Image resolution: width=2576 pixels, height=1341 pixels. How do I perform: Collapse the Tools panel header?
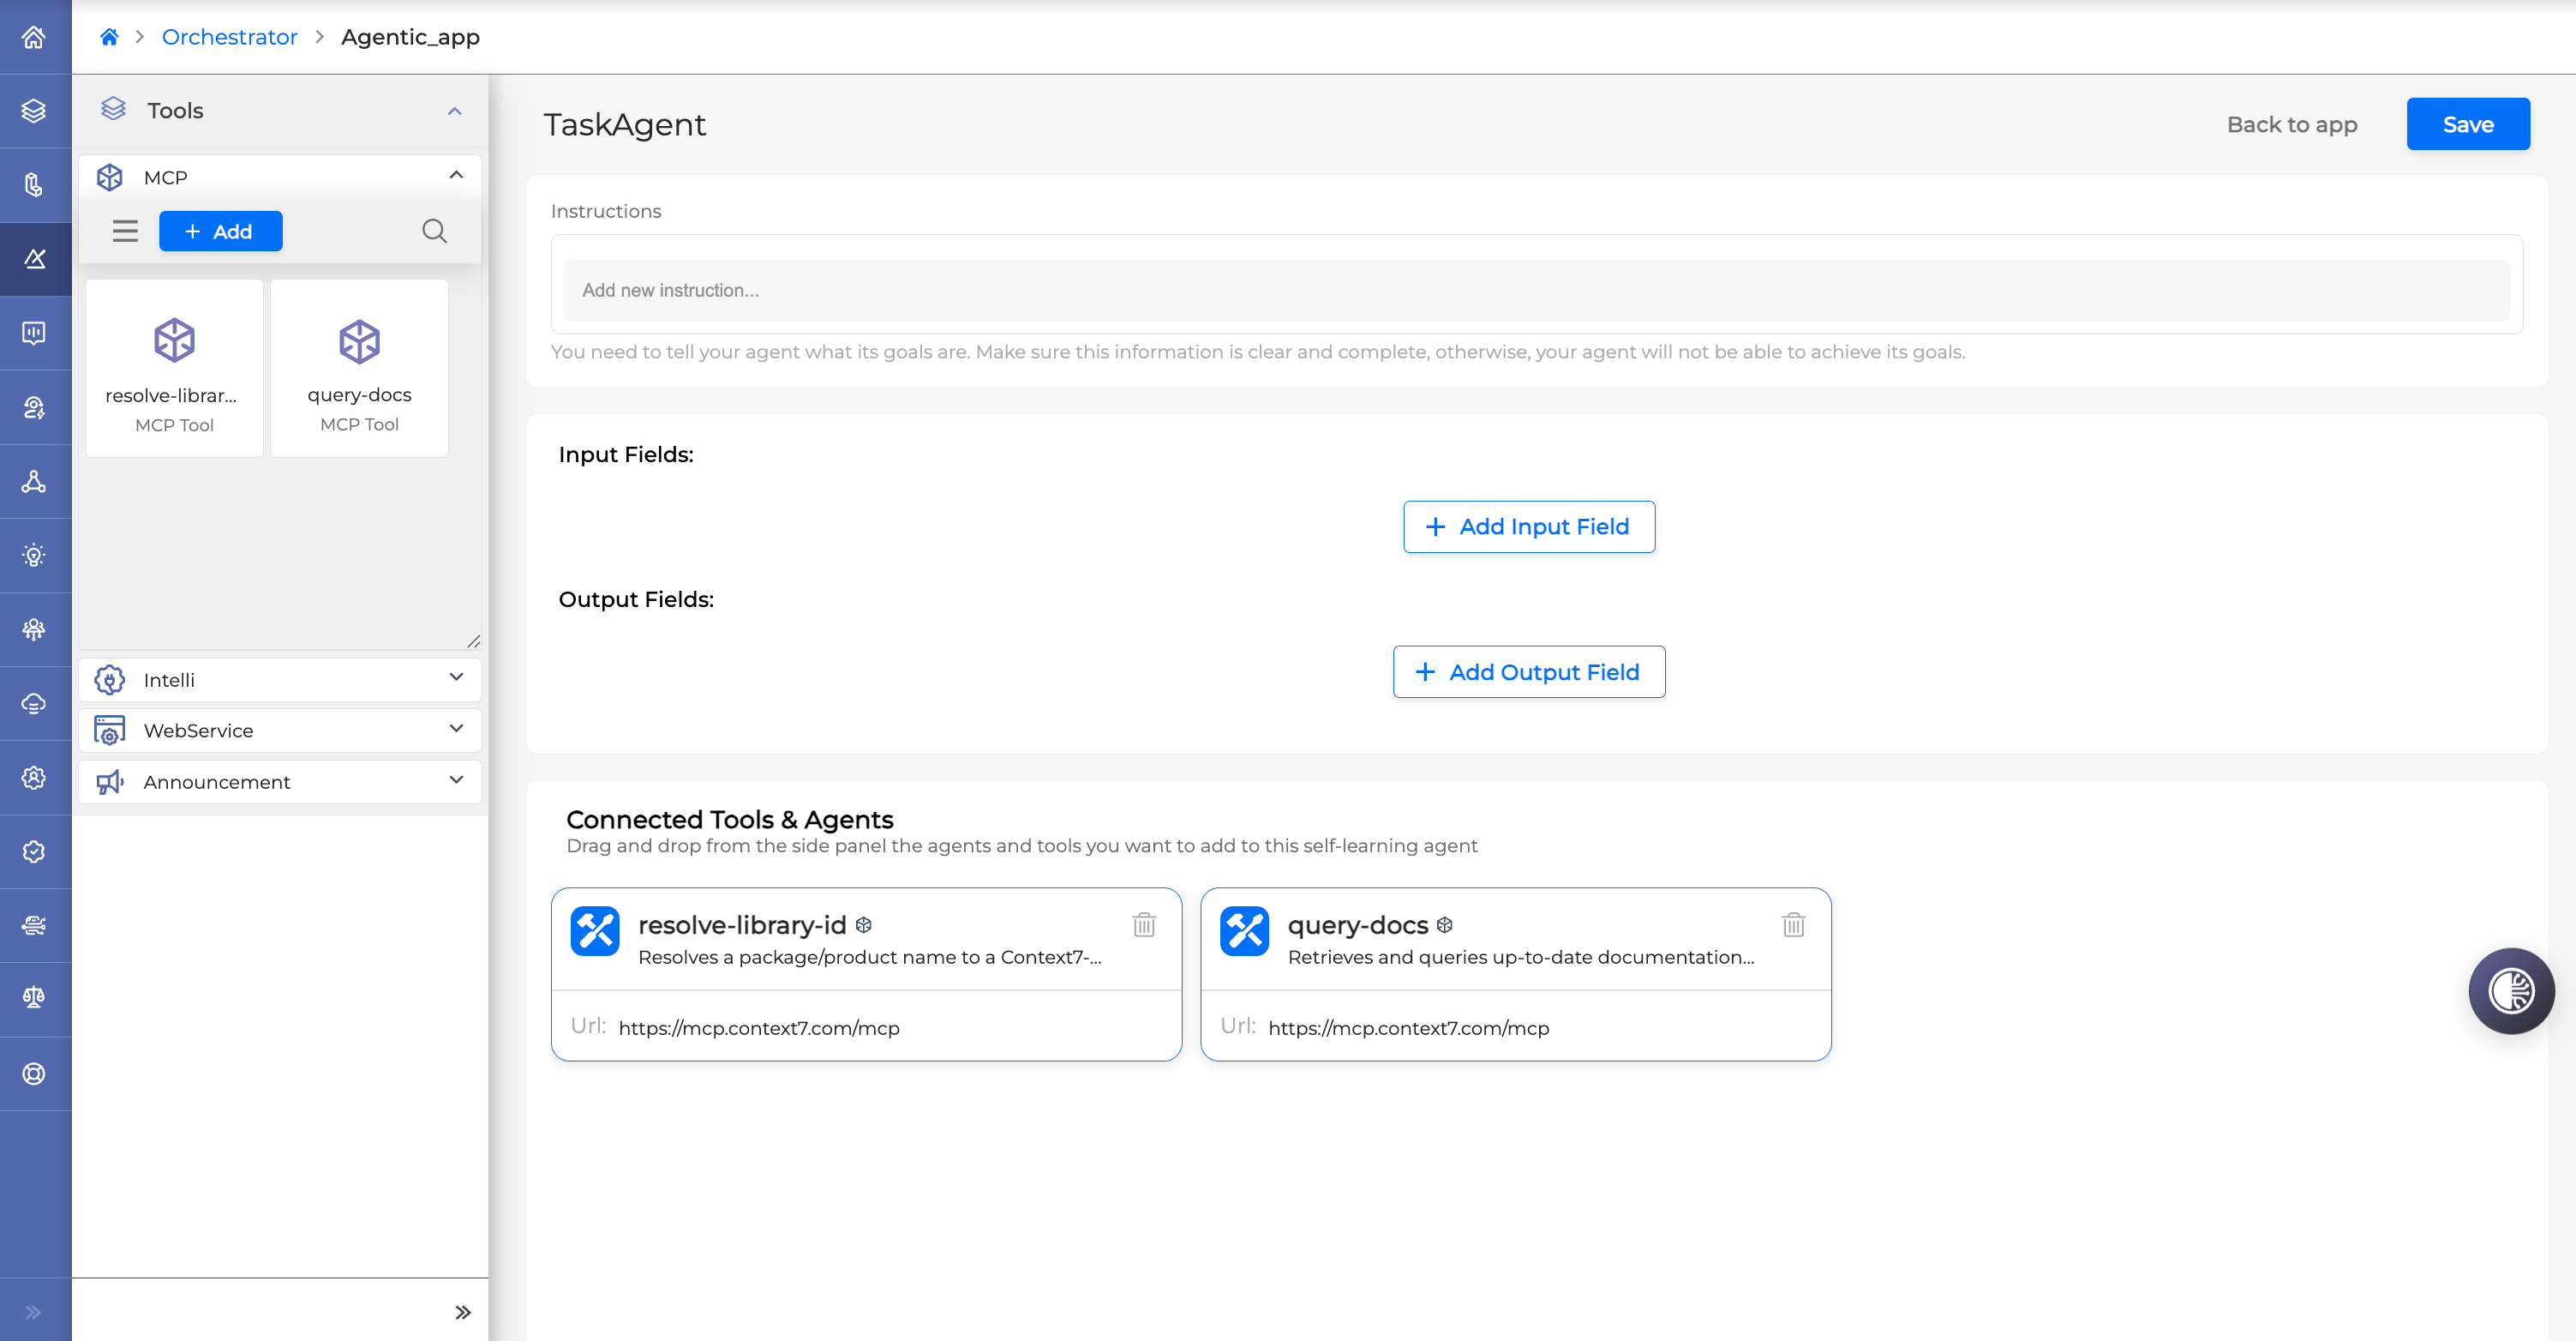[454, 111]
